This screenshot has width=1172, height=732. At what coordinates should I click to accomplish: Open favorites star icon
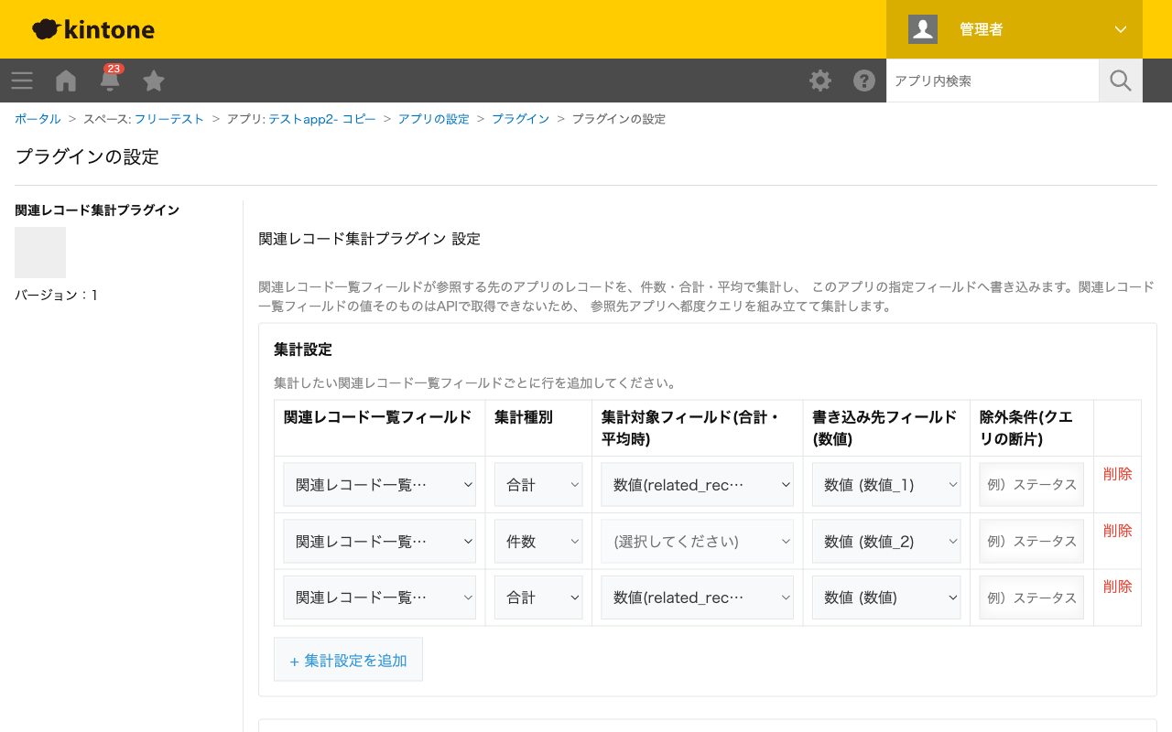click(x=154, y=81)
